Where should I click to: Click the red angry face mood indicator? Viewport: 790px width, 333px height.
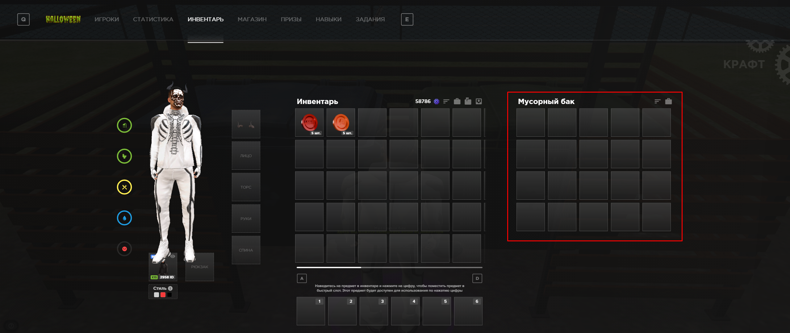pos(124,249)
